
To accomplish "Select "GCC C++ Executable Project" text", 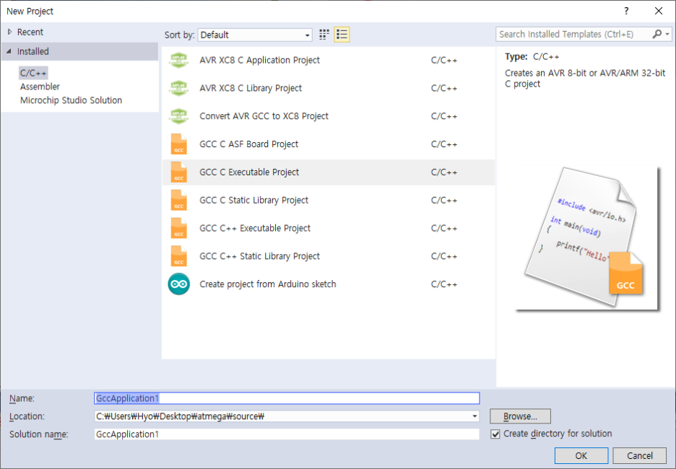I will pyautogui.click(x=255, y=228).
